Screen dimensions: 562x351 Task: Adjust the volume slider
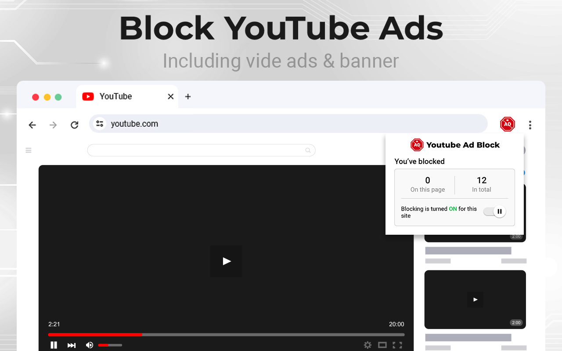110,345
